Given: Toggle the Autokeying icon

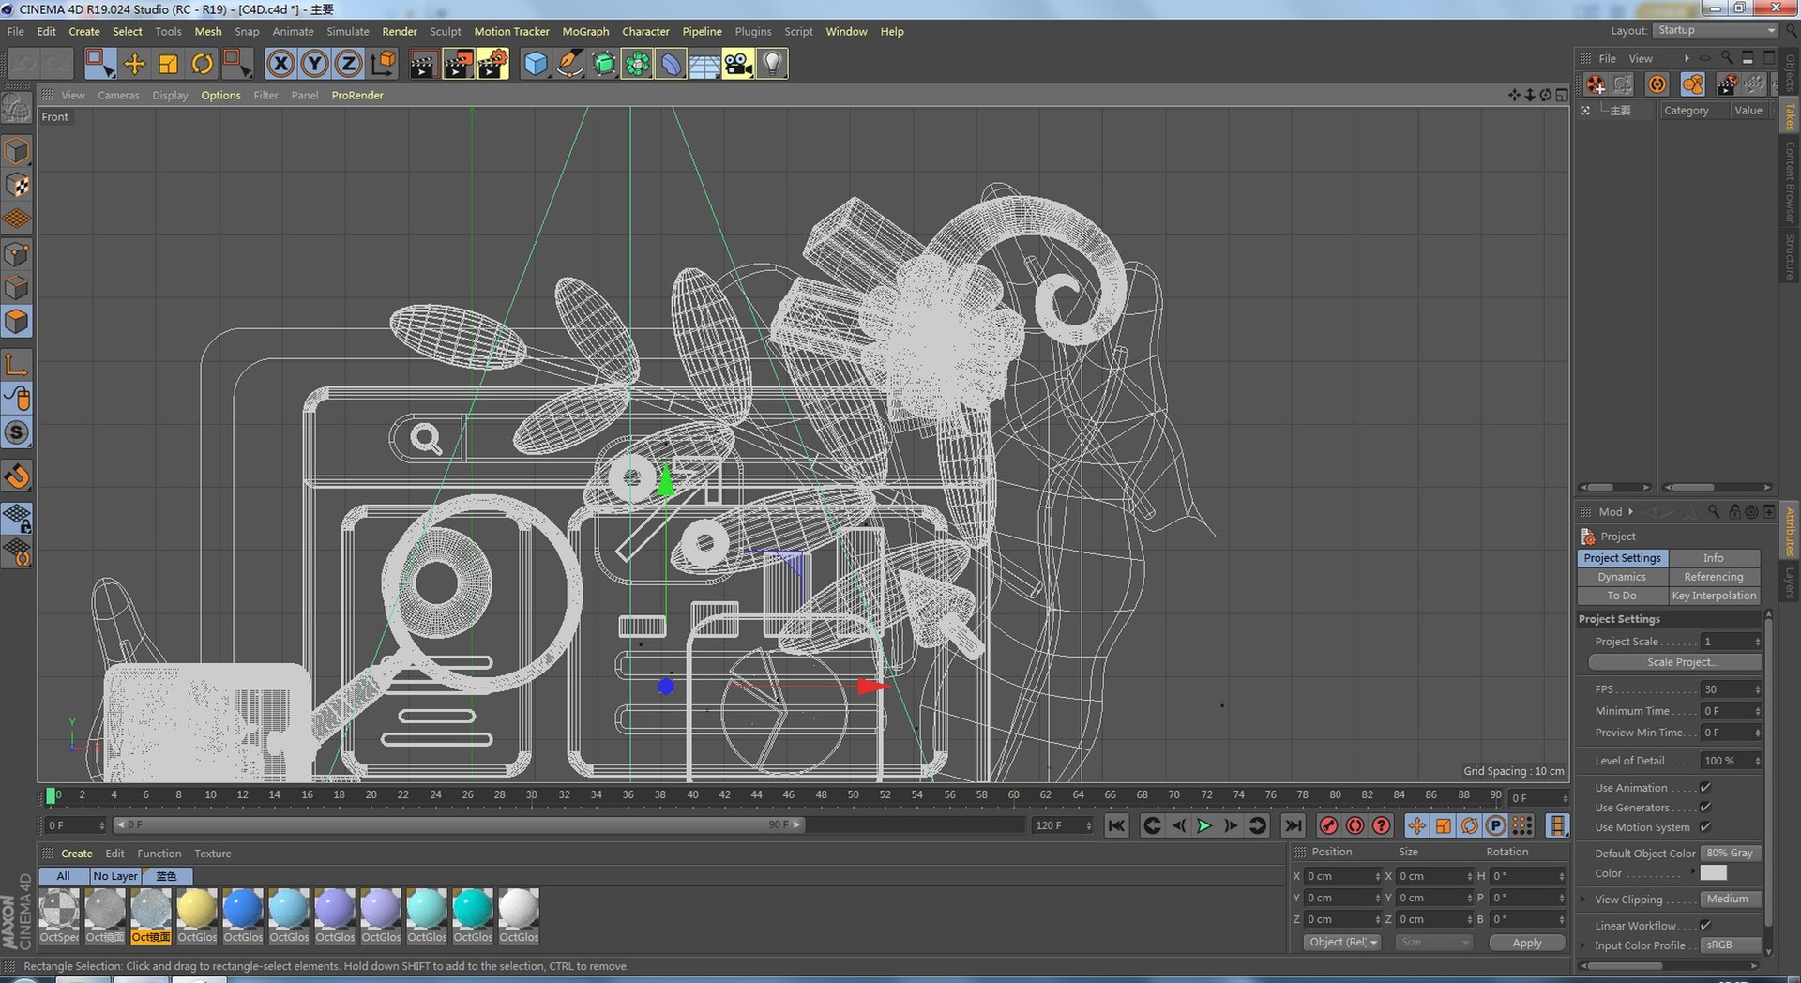Looking at the screenshot, I should (x=1355, y=825).
